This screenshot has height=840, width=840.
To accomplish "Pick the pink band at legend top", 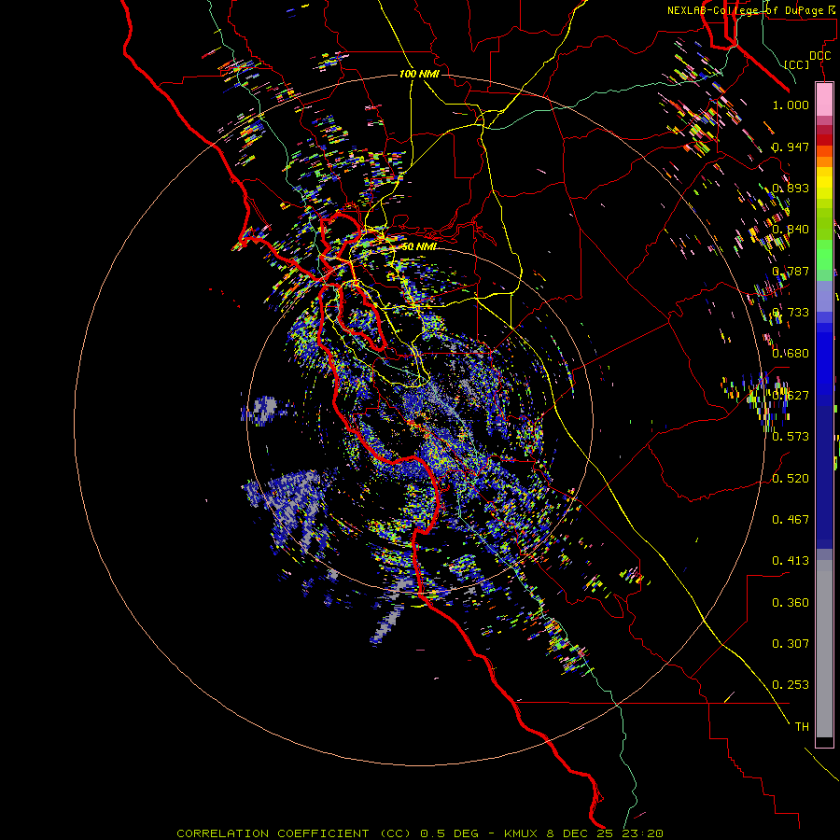I will (x=824, y=99).
